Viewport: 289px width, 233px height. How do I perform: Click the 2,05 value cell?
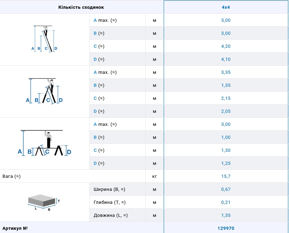click(226, 111)
